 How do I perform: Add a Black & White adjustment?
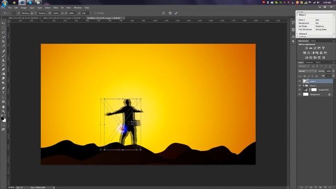(x=313, y=52)
